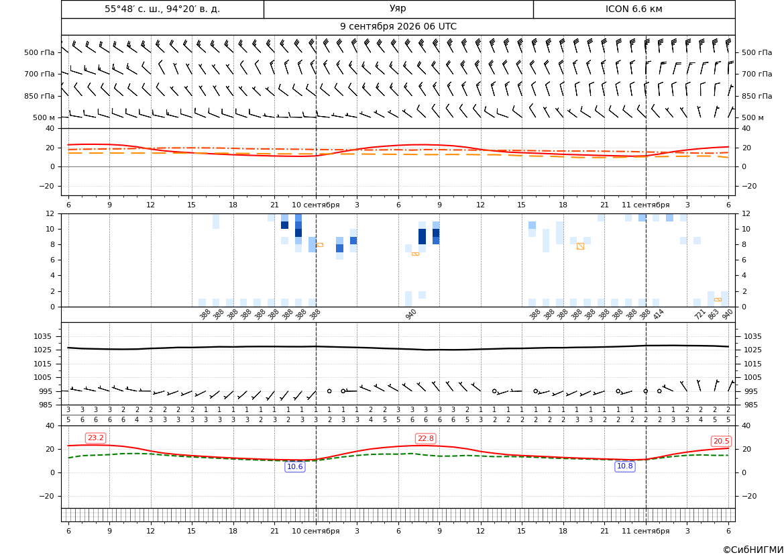Screen dimensions: 784x555
Task: Click the 11 сентября label on bottom axis
Action: (x=645, y=531)
